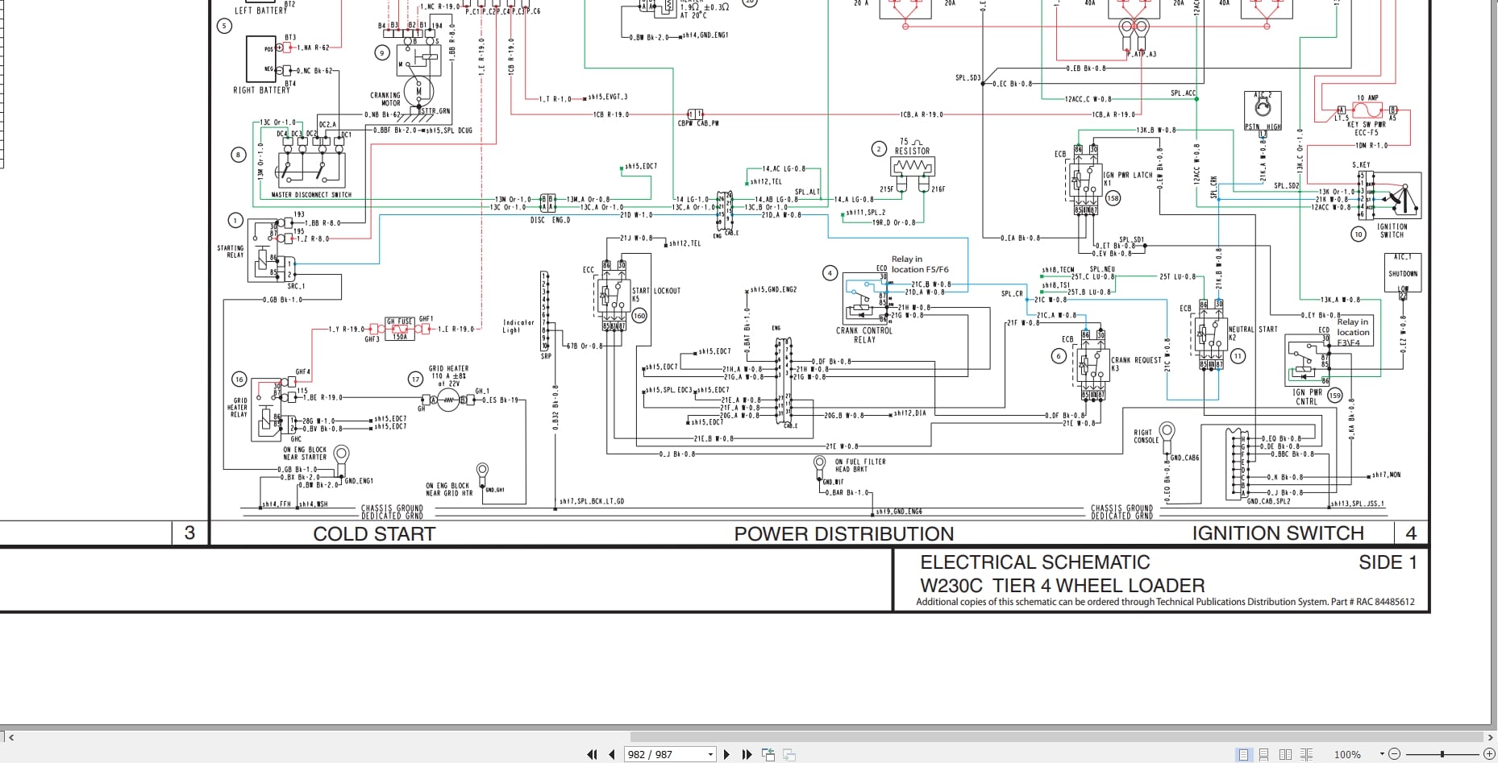Click the RIGHT BATTERY label
Image resolution: width=1498 pixels, height=763 pixels.
coord(261,90)
